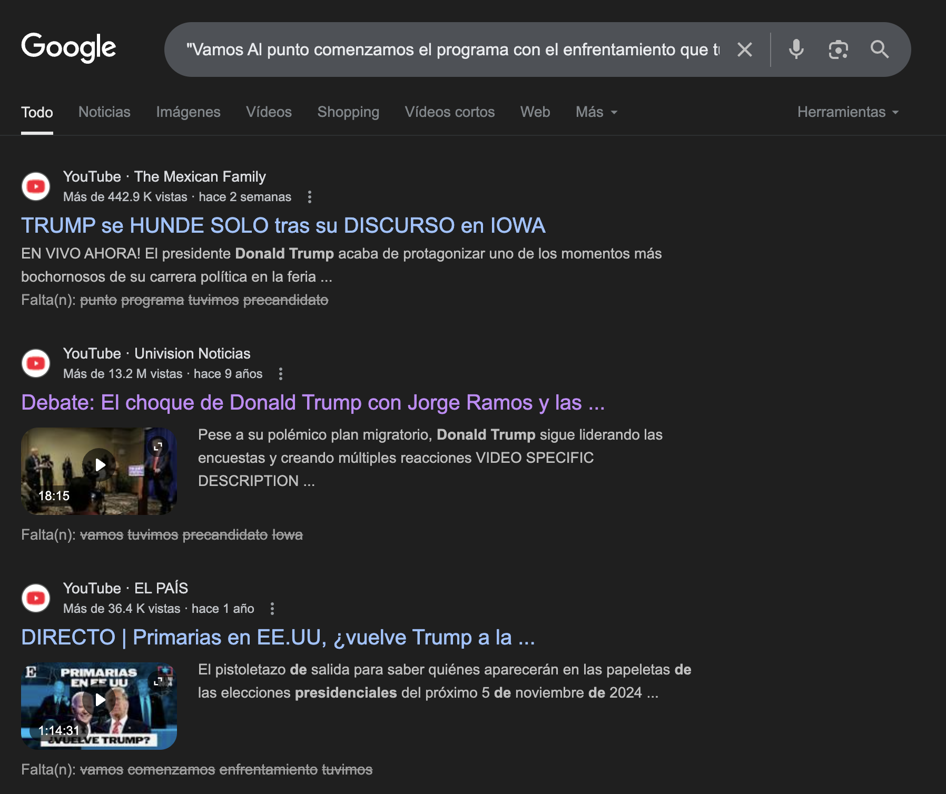Open more options for Univision Noticias result
The image size is (946, 794).
click(281, 374)
